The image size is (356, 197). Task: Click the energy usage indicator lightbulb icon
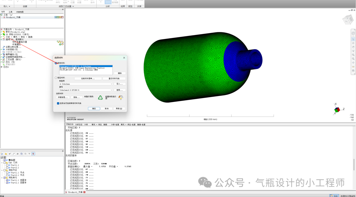(x=121, y=97)
